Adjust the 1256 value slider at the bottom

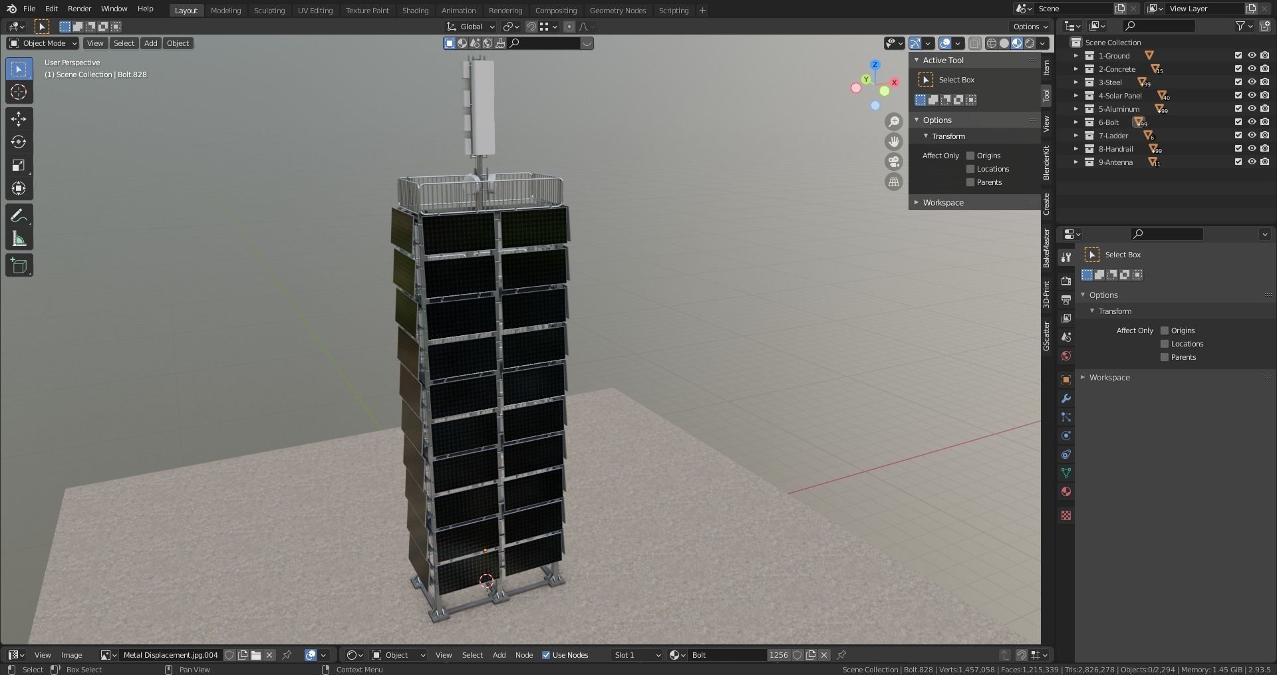(x=778, y=655)
